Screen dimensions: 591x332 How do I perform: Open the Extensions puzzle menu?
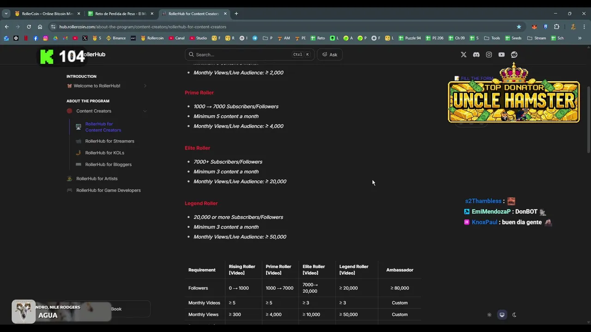tap(556, 27)
